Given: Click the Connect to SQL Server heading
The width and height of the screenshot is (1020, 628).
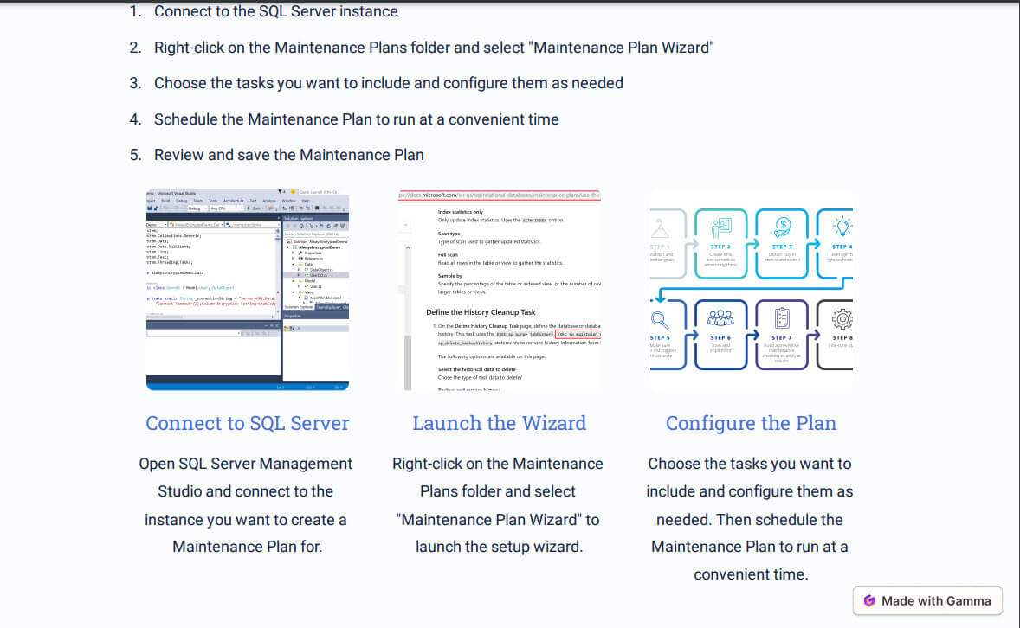Looking at the screenshot, I should pyautogui.click(x=247, y=423).
